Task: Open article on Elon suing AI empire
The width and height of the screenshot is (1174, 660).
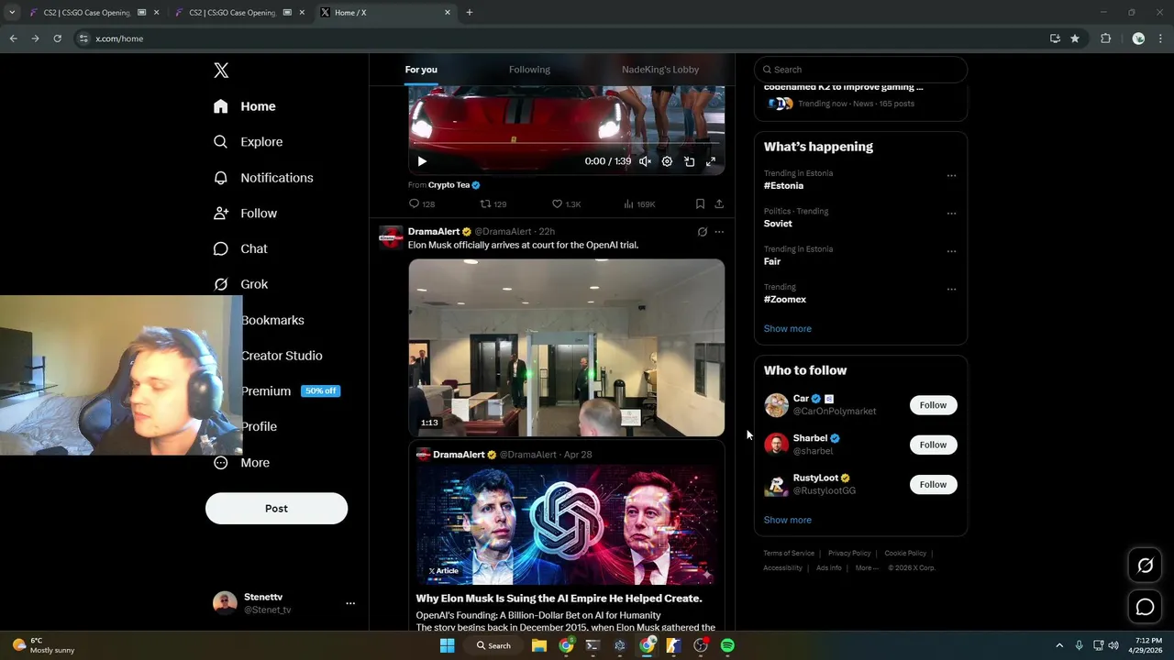Action: point(566,536)
